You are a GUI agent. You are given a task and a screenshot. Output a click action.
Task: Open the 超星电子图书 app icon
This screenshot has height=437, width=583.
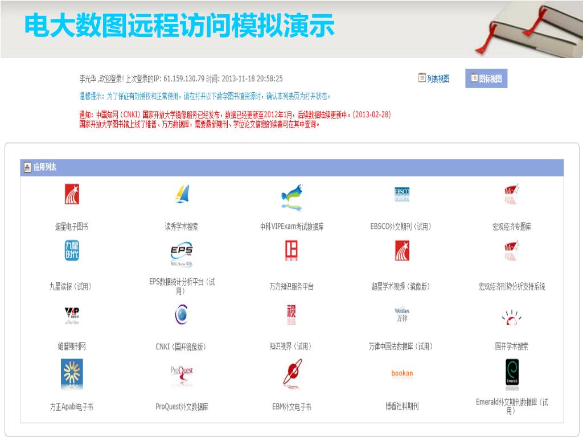pos(72,193)
